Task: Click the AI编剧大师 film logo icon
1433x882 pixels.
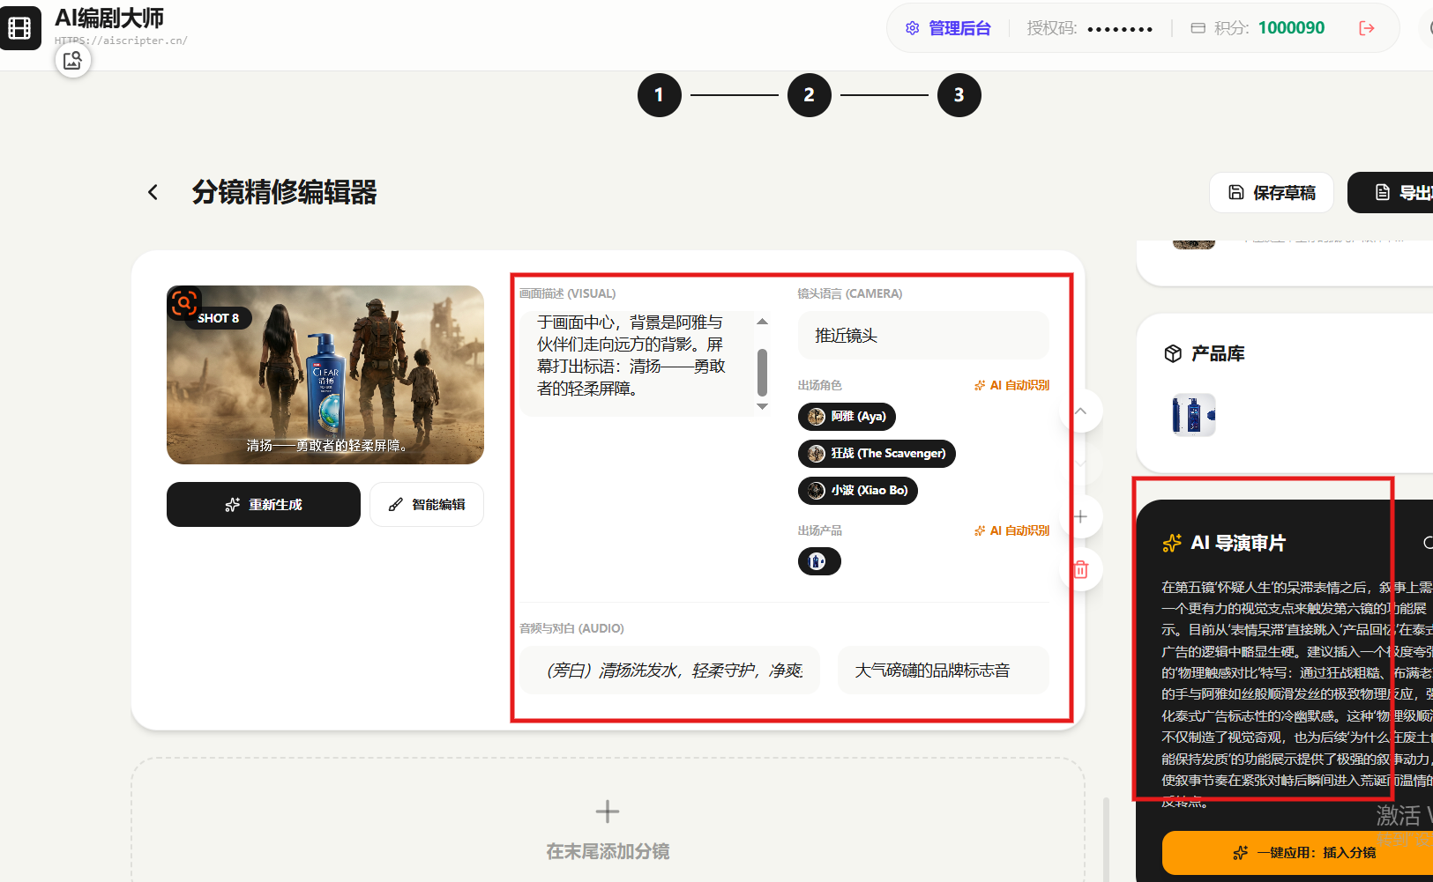Action: coord(20,28)
